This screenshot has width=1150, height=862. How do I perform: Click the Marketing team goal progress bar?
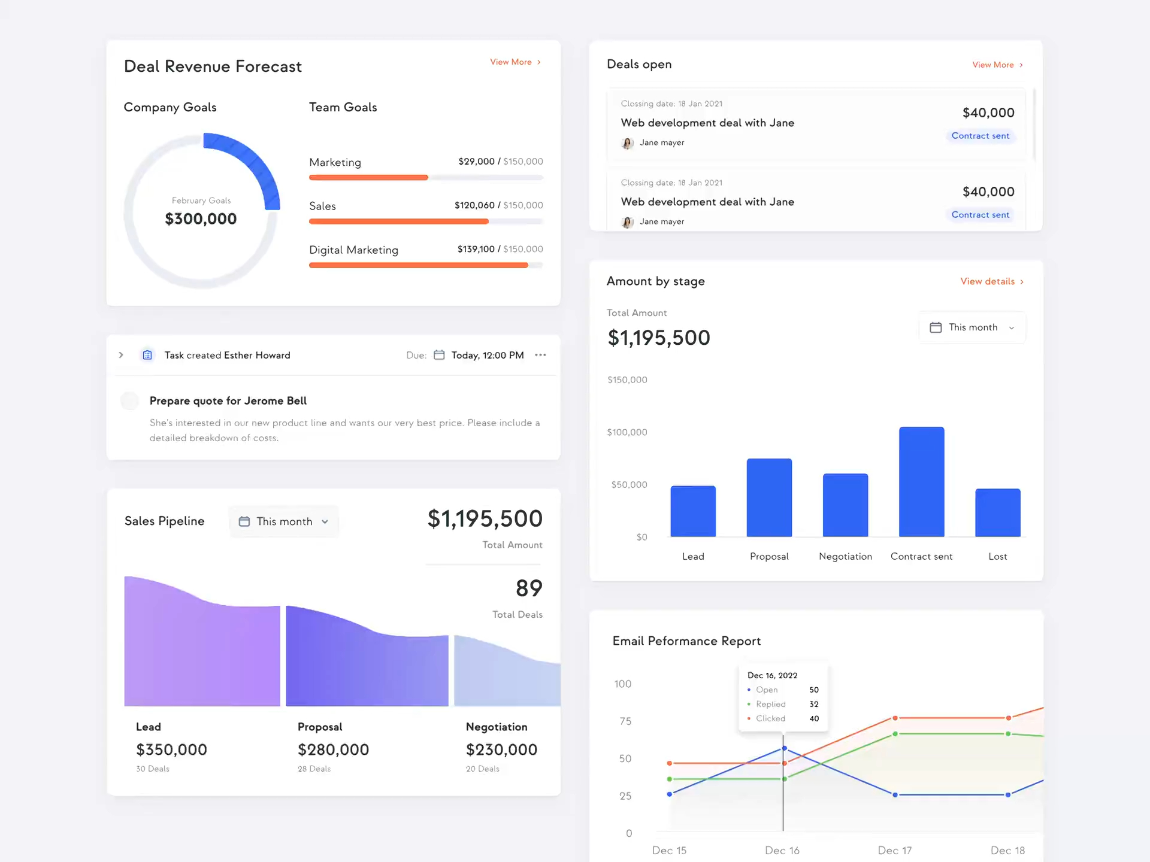tap(426, 178)
